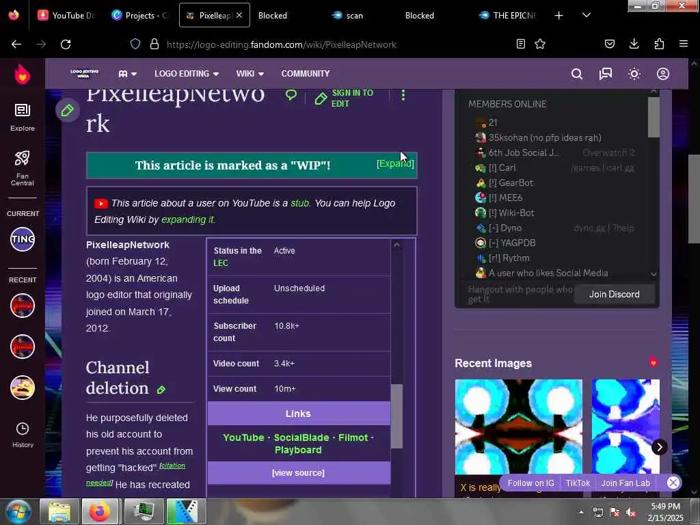This screenshot has height=525, width=700.
Task: Toggle reader view icon in address bar
Action: (x=520, y=44)
